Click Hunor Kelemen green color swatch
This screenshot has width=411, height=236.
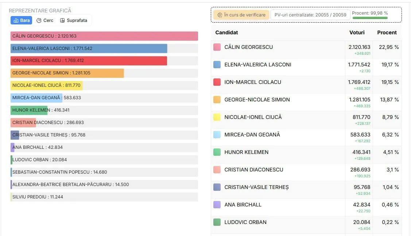(x=217, y=152)
